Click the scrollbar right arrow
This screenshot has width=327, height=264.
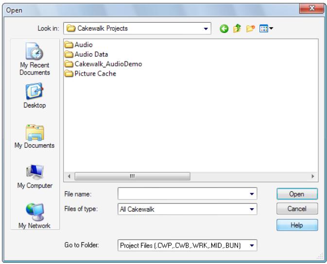pos(312,176)
